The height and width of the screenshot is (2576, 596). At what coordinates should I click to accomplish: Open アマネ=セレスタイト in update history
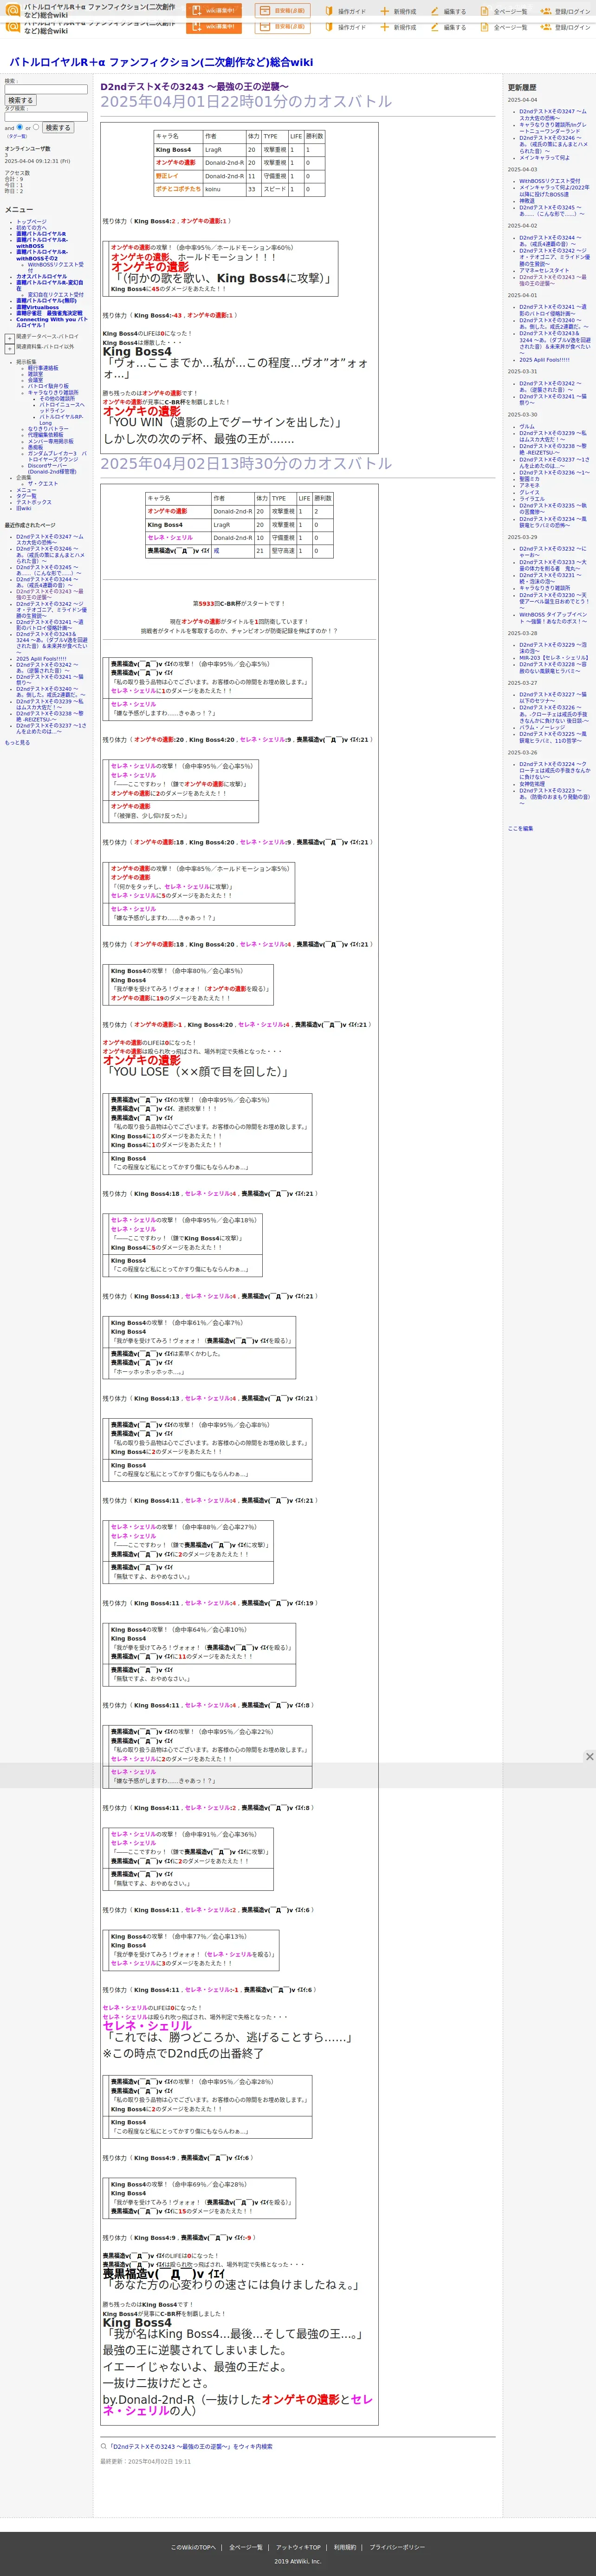click(544, 270)
